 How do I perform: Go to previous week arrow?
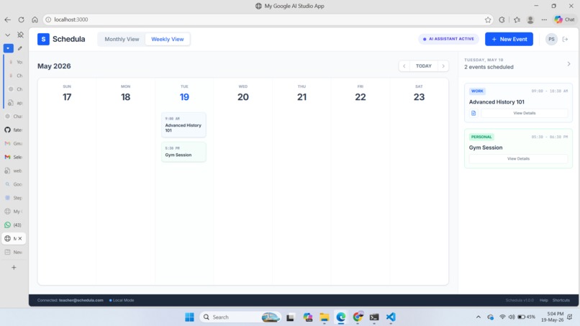point(404,66)
